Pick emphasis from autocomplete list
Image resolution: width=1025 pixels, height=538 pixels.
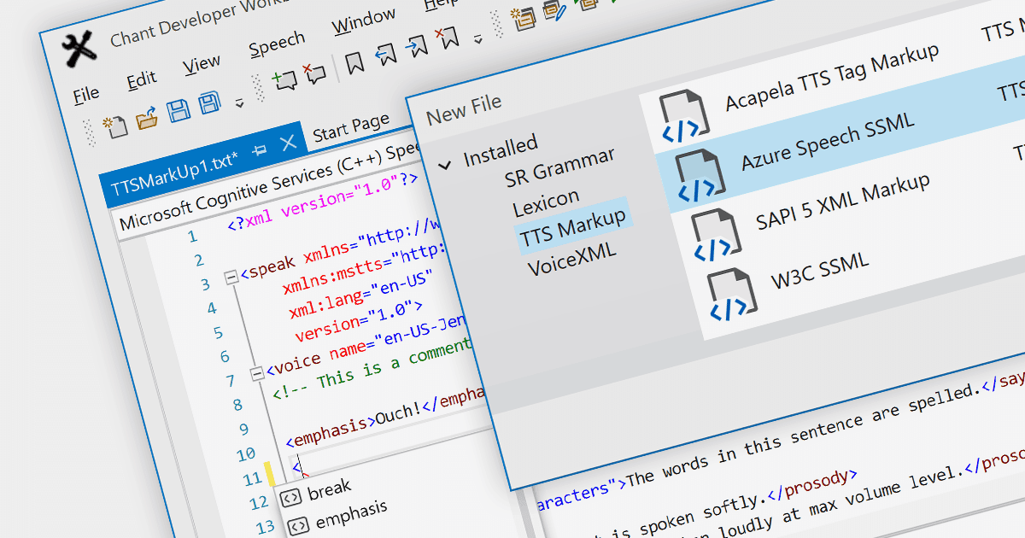(352, 512)
